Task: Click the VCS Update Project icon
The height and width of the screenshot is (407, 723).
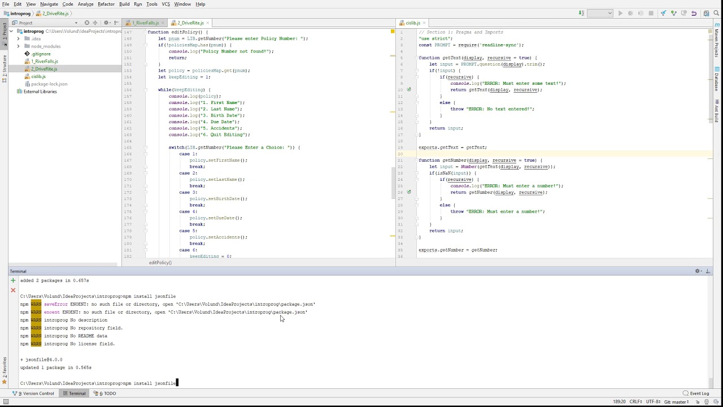Action: pyautogui.click(x=664, y=13)
